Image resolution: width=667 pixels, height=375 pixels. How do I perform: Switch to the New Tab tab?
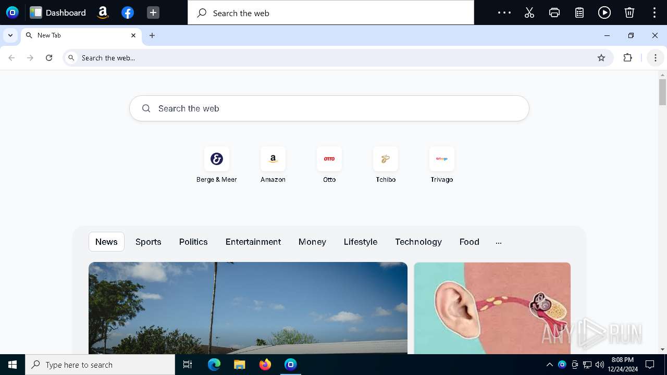pyautogui.click(x=81, y=35)
